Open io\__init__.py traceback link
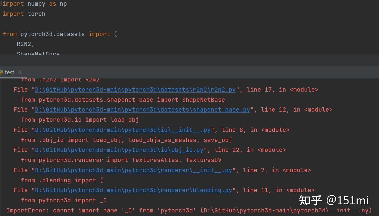The width and height of the screenshot is (379, 216). 123,130
